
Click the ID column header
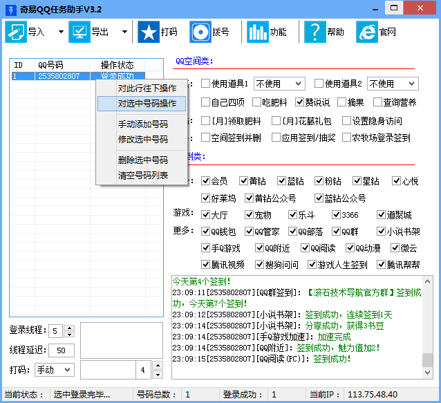pyautogui.click(x=23, y=65)
